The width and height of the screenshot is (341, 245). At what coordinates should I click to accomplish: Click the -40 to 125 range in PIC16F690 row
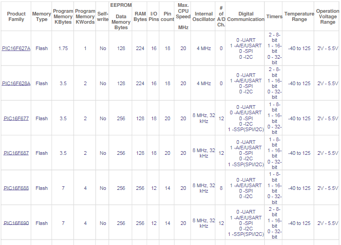299,223
